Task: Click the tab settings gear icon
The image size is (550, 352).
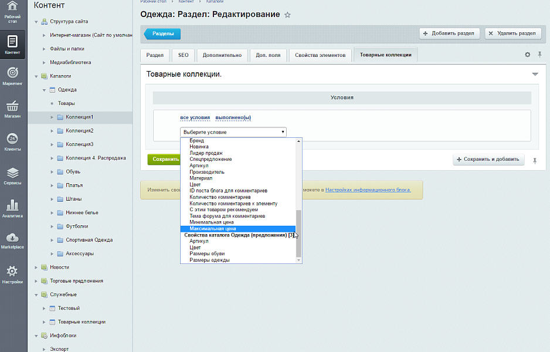Action: (x=527, y=55)
